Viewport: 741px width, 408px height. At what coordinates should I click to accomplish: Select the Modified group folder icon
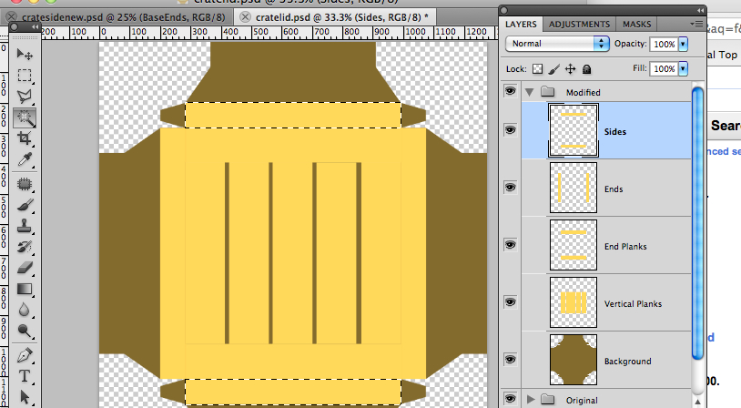547,91
